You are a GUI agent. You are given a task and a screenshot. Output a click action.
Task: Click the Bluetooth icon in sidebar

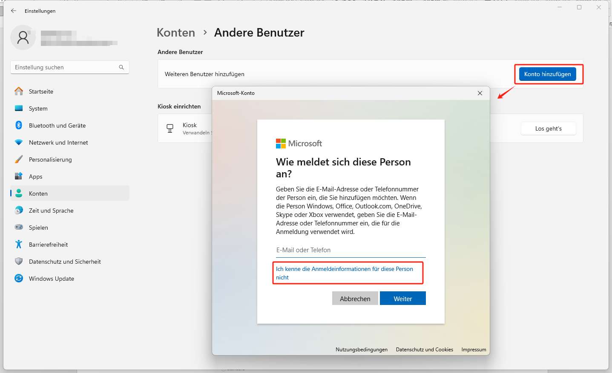[19, 125]
